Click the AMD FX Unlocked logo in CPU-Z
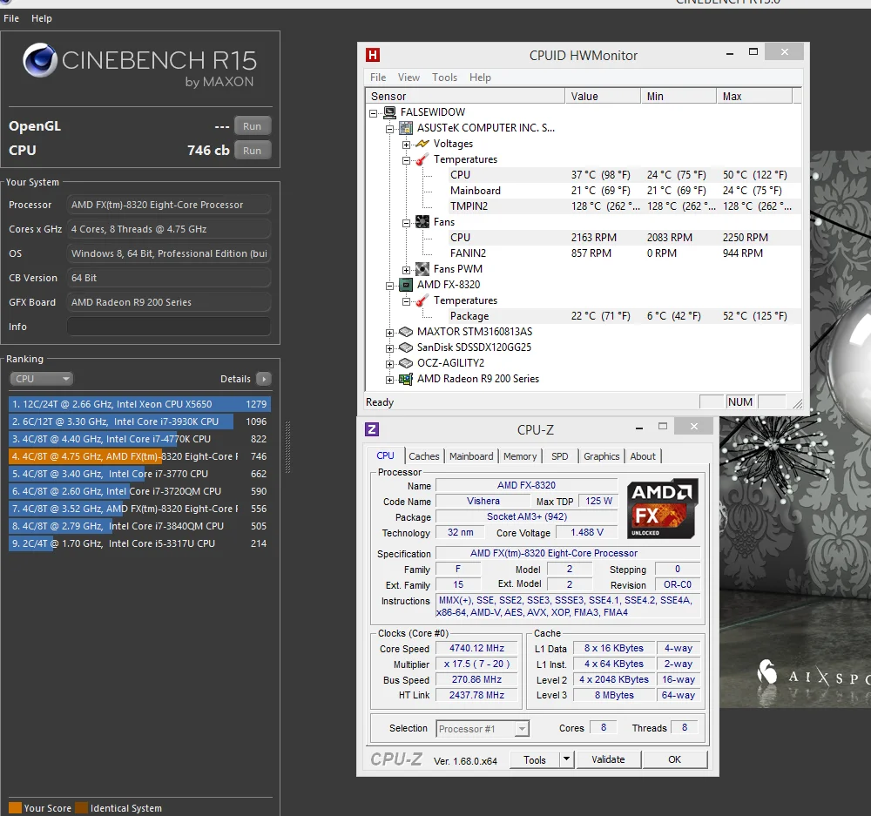The image size is (871, 816). point(663,509)
